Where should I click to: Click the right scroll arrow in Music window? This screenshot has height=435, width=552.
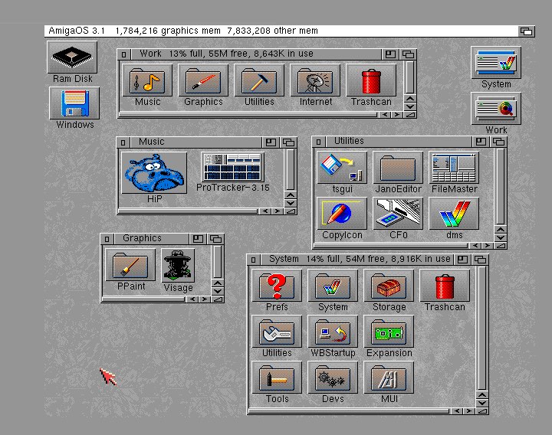pos(278,211)
